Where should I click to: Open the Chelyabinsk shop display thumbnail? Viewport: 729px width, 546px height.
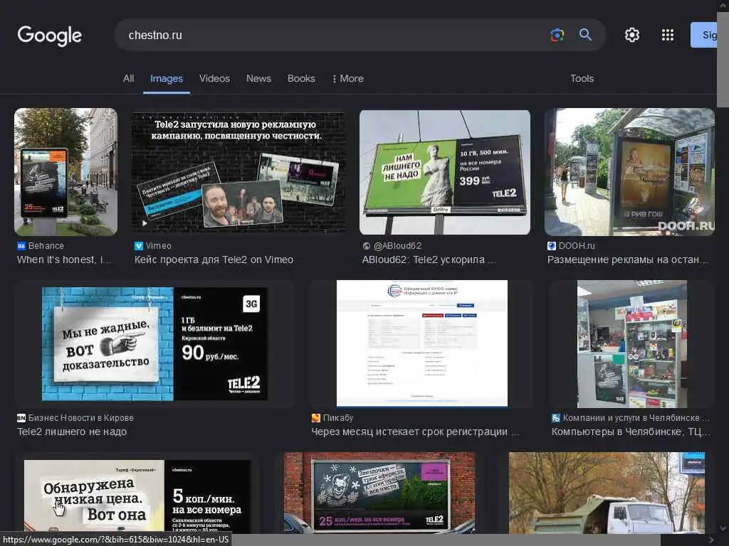point(632,343)
